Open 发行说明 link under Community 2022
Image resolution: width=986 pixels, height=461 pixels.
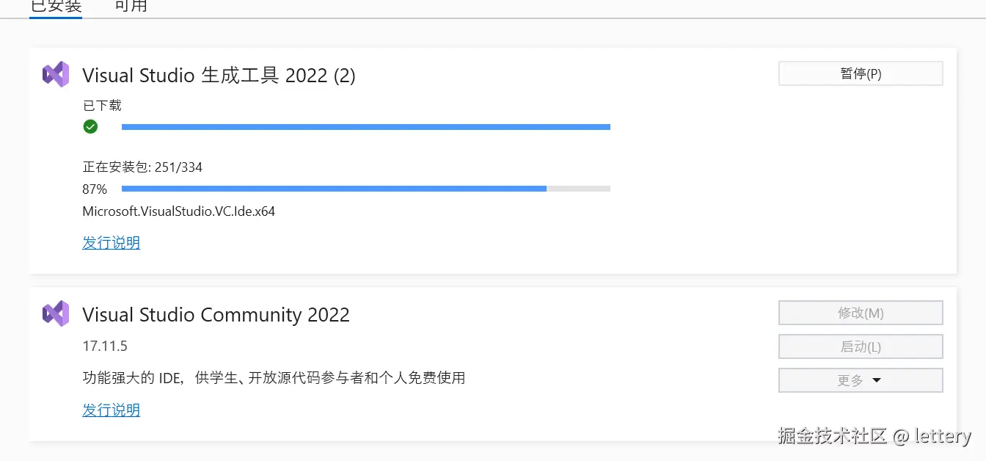pos(111,410)
